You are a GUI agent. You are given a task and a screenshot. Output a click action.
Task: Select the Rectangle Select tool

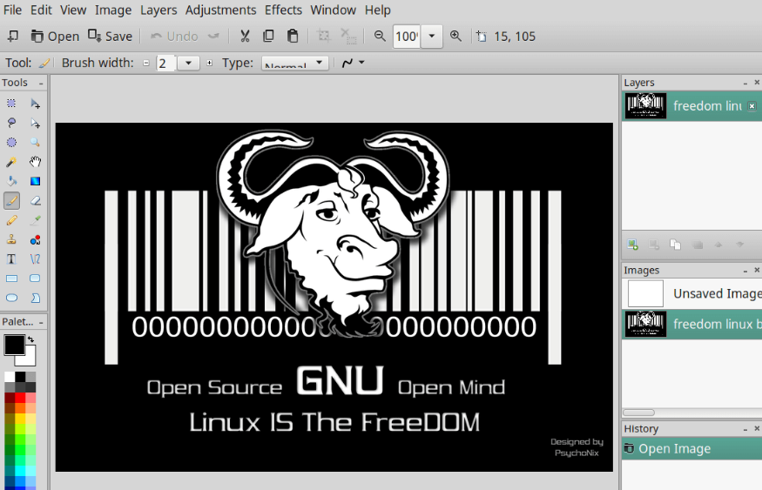coord(11,104)
